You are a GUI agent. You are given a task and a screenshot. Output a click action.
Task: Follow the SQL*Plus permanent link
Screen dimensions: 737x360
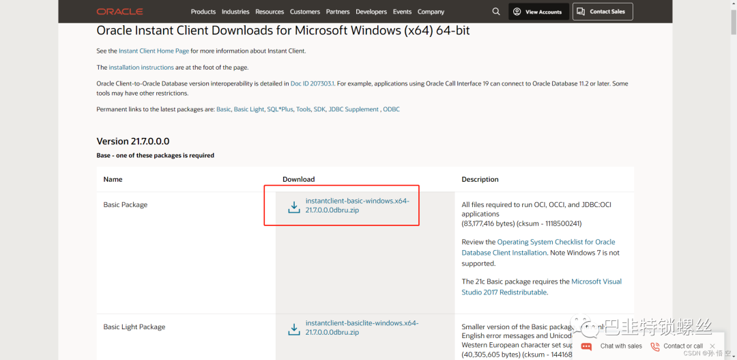pyautogui.click(x=280, y=109)
